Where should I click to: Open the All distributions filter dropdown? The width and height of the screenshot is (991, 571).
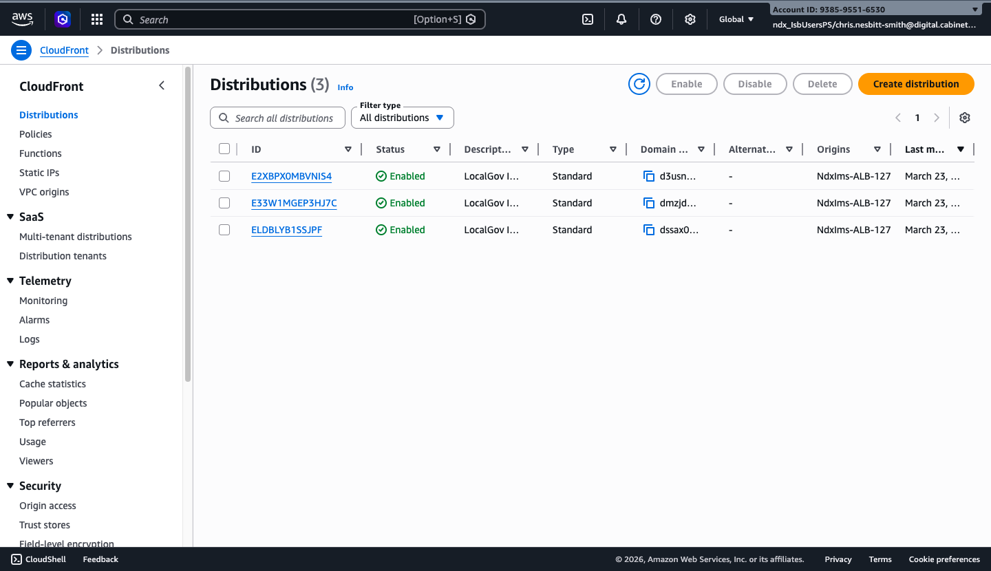(x=402, y=117)
